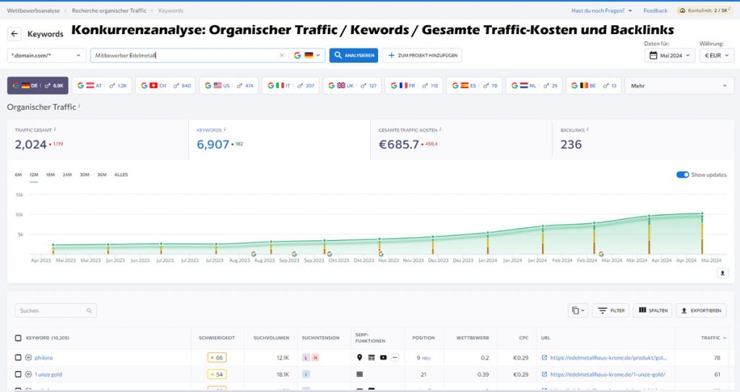The height and width of the screenshot is (392, 740).
Task: Open the *.domain.com/* scope dropdown
Action: (x=46, y=55)
